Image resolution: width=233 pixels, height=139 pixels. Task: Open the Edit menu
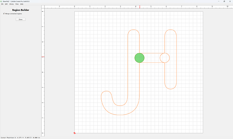pos(6,4)
